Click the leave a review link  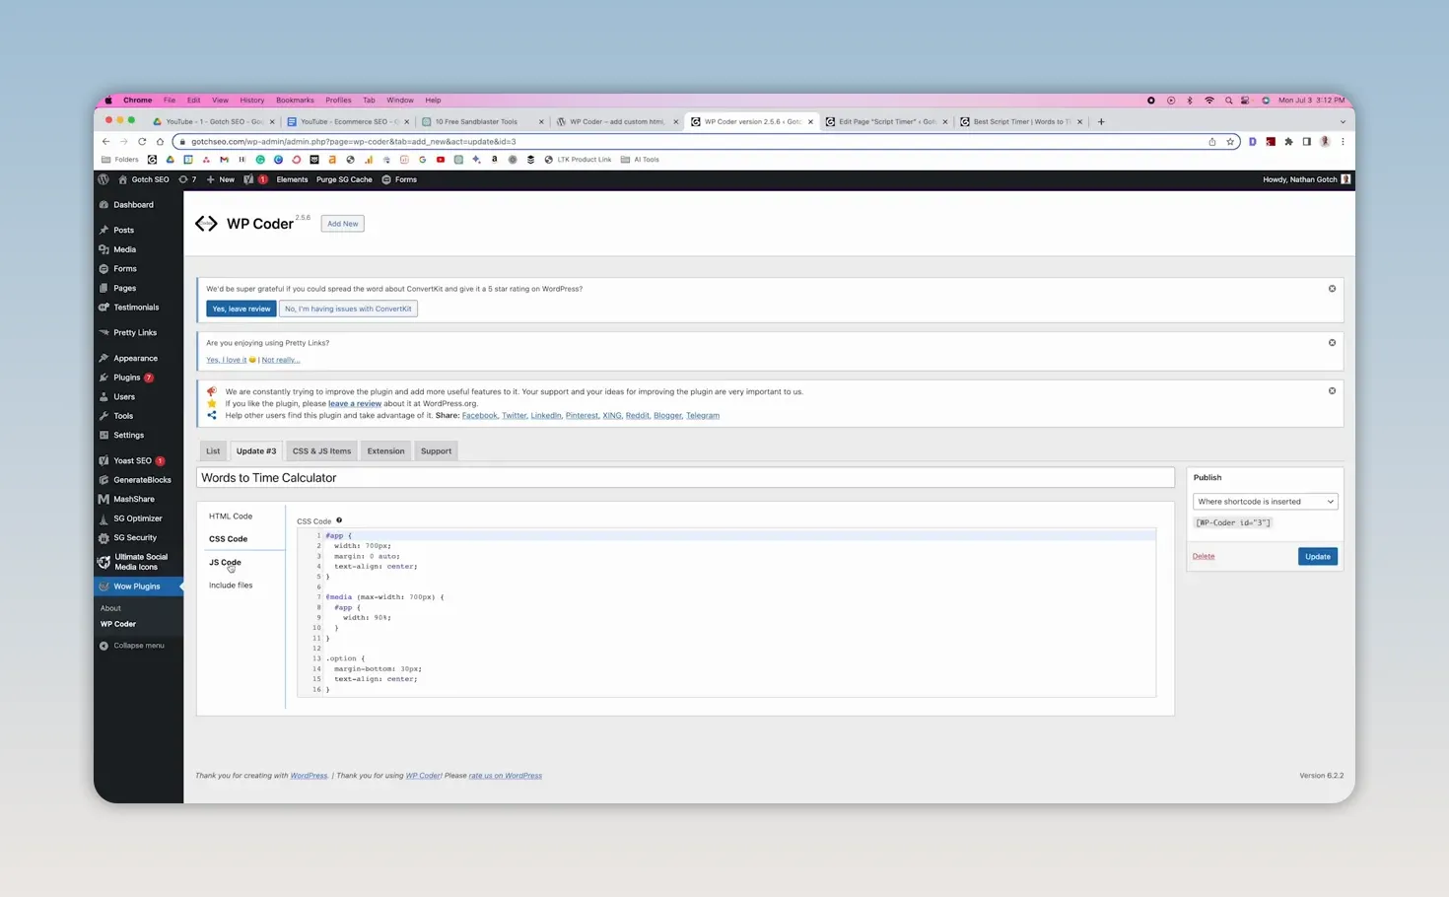(x=355, y=403)
